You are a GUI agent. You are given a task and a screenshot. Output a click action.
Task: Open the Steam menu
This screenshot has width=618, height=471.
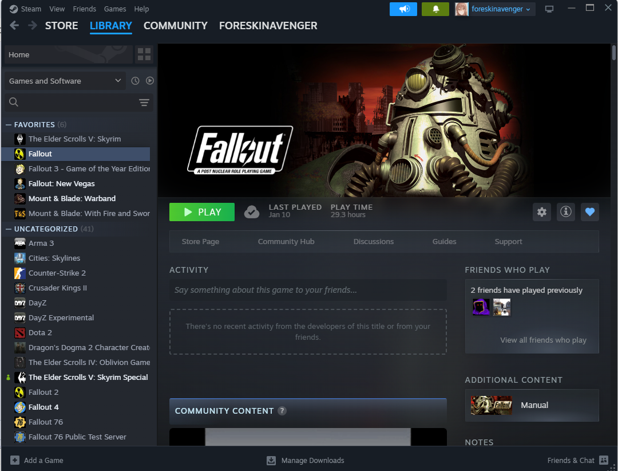(x=31, y=9)
